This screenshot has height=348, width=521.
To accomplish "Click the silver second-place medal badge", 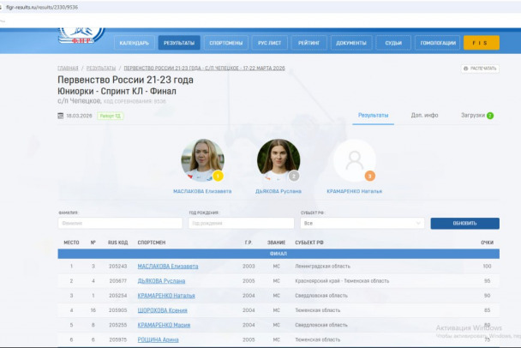I will pyautogui.click(x=294, y=176).
